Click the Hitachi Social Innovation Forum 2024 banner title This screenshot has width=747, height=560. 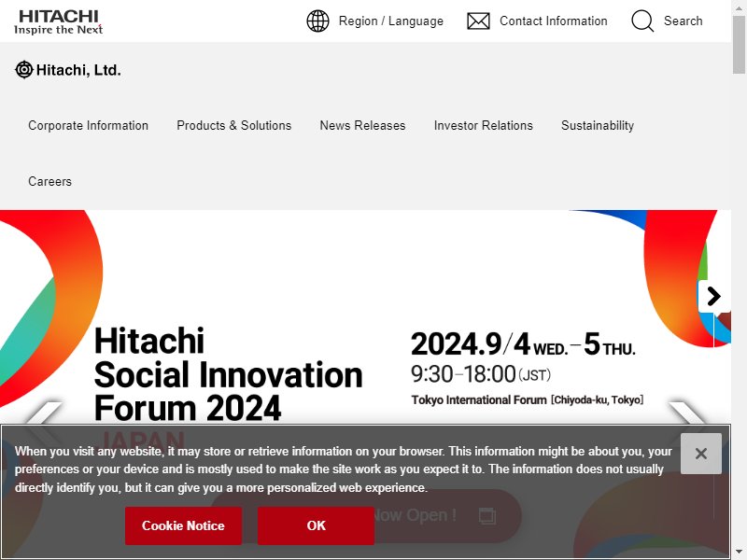[x=228, y=374]
